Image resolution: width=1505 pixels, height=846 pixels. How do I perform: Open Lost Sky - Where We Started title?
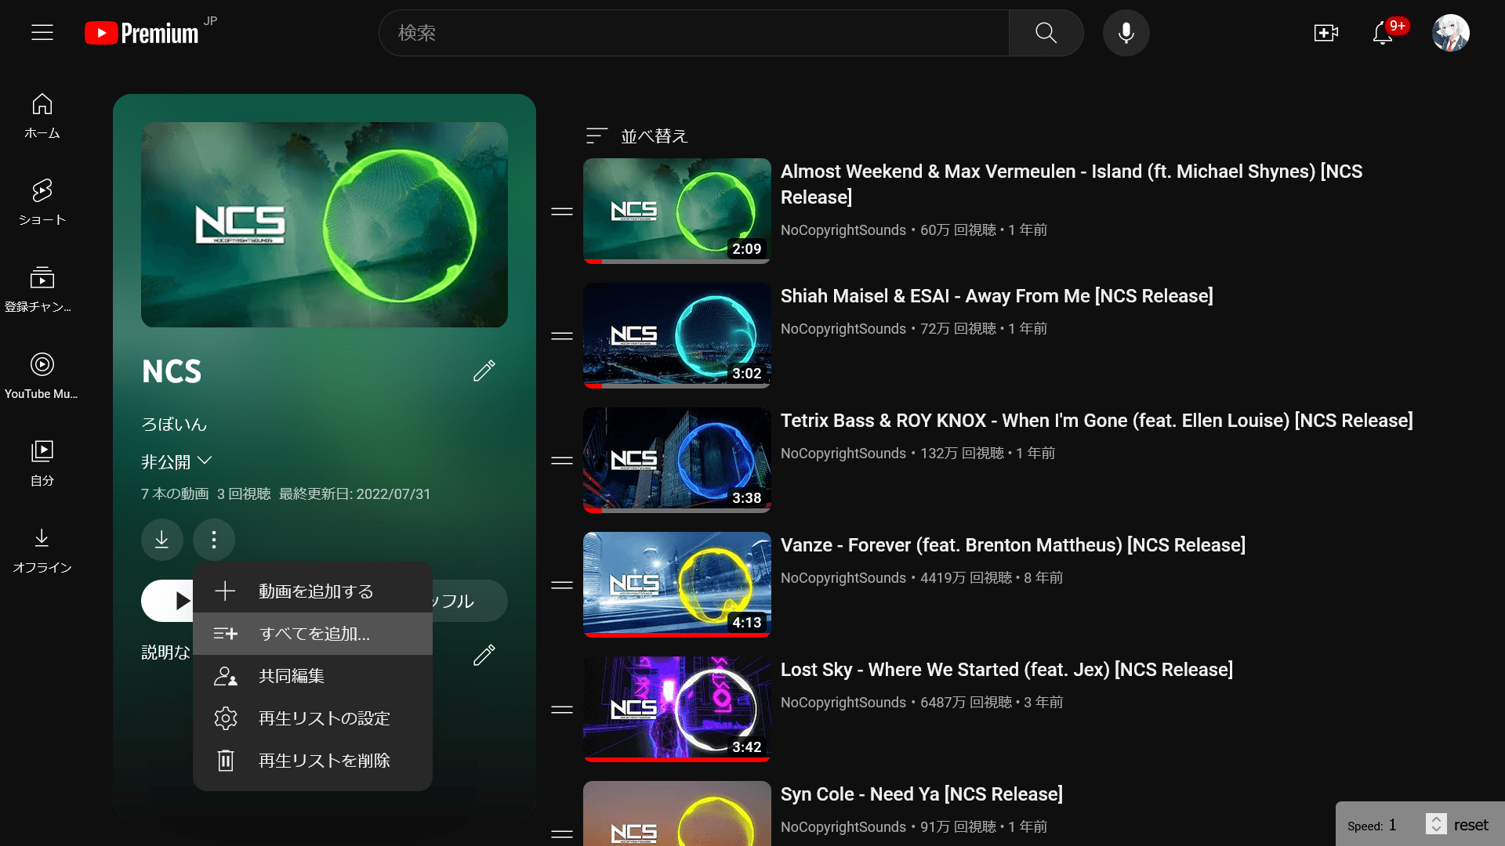[1006, 670]
